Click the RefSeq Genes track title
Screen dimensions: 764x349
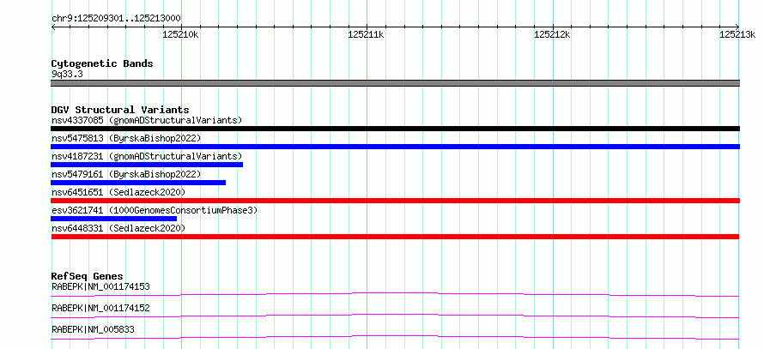pos(88,276)
